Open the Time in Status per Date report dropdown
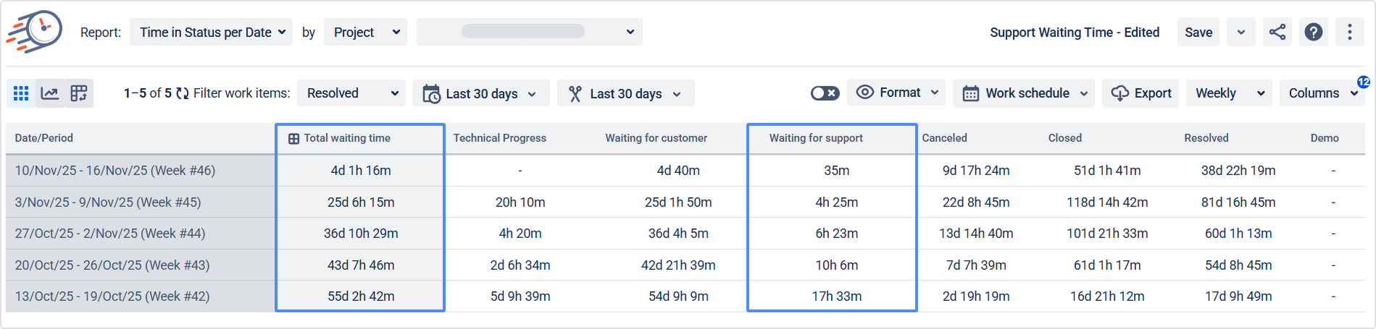This screenshot has height=329, width=1376. pyautogui.click(x=212, y=32)
